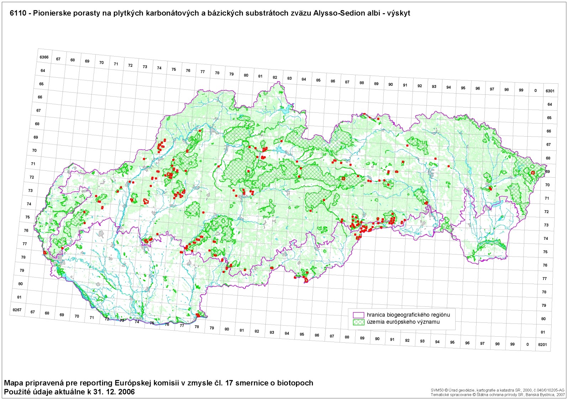
Task: Click row label '66' in the right grid column
Action: coord(549,131)
